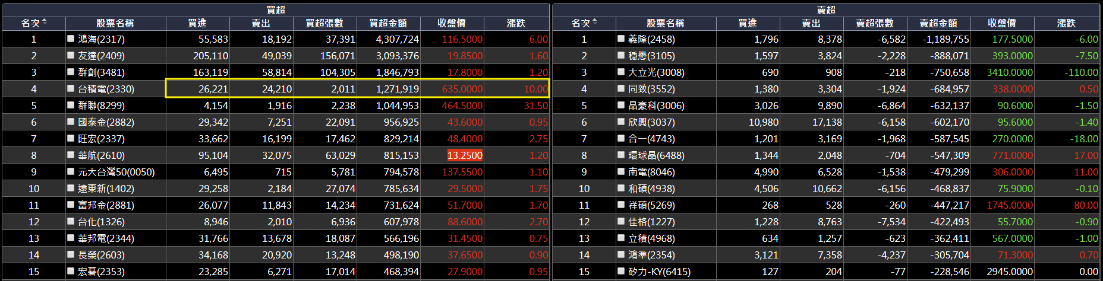The width and height of the screenshot is (1103, 281).
Task: Click the buy volume 205,110
Action: pos(210,56)
